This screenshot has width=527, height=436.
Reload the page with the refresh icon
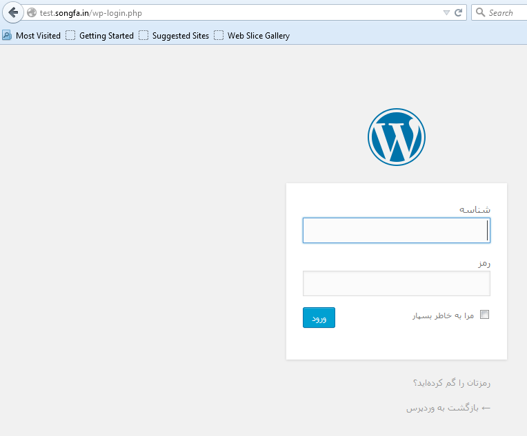point(458,13)
